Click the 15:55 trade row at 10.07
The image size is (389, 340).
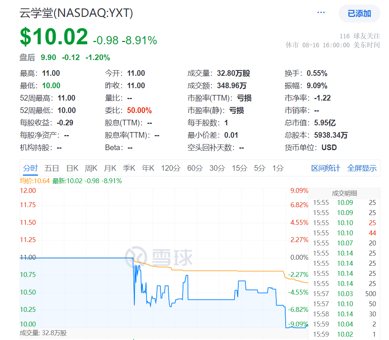coord(344,243)
